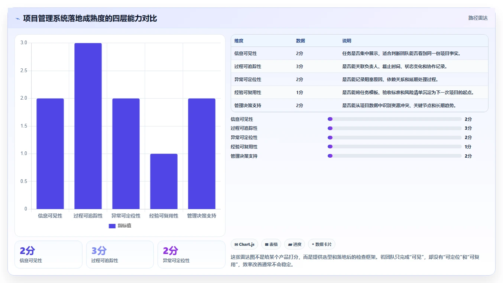
Task: Open the 3分 过程可追踪性 data card
Action: click(120, 254)
